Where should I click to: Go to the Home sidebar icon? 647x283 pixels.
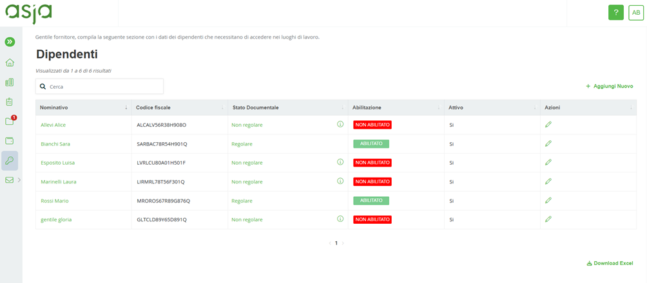(10, 62)
